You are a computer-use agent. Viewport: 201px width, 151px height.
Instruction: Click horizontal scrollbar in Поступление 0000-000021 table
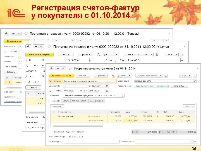(x=14, y=87)
